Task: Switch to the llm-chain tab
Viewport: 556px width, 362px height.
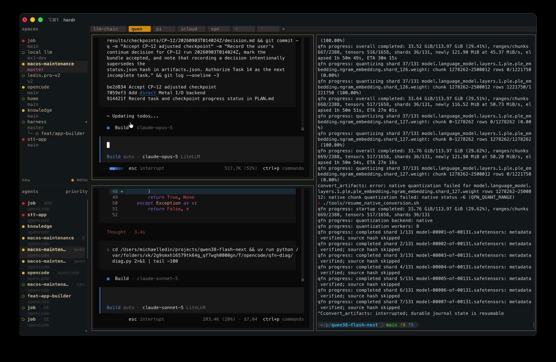Action: point(108,29)
